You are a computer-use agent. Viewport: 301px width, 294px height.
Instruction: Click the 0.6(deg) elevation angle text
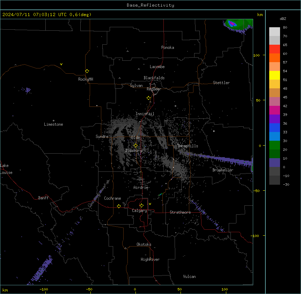pyautogui.click(x=80, y=15)
